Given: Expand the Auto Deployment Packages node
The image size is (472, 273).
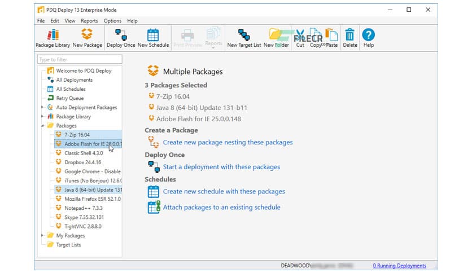Looking at the screenshot, I should [42, 107].
